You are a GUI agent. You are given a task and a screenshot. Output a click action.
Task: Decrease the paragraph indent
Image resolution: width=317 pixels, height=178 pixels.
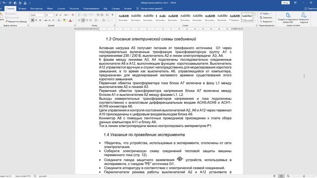[x=98, y=15]
